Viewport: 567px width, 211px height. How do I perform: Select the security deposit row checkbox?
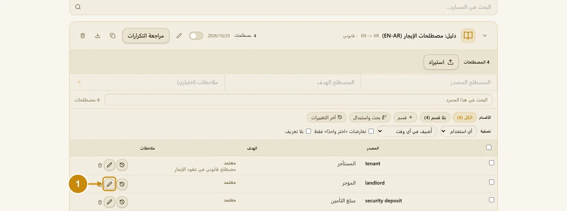coord(492,200)
